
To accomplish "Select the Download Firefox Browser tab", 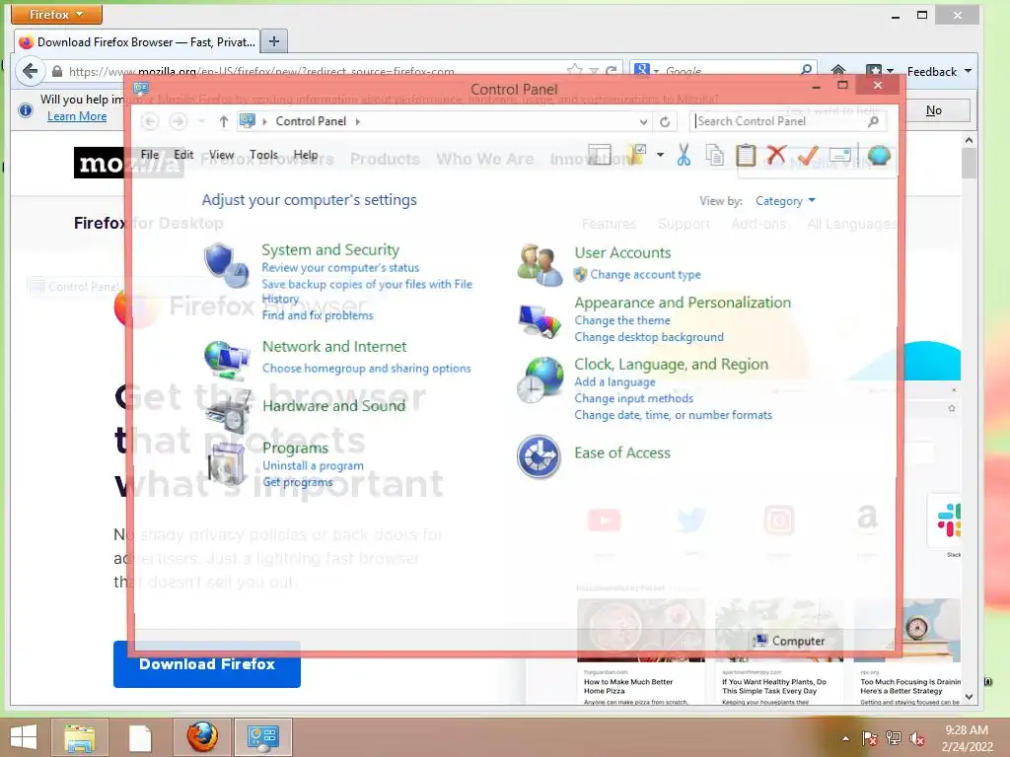I will pos(137,41).
